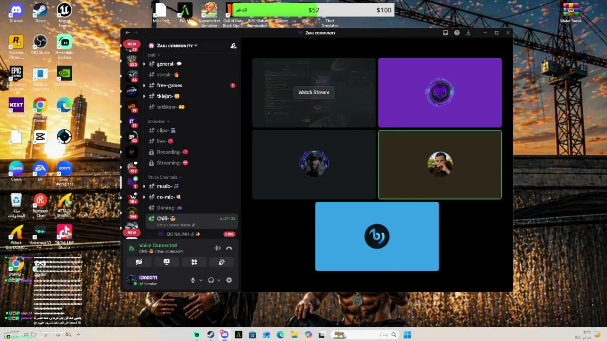Open Restream Chat desktop shortcut

[x=40, y=205]
